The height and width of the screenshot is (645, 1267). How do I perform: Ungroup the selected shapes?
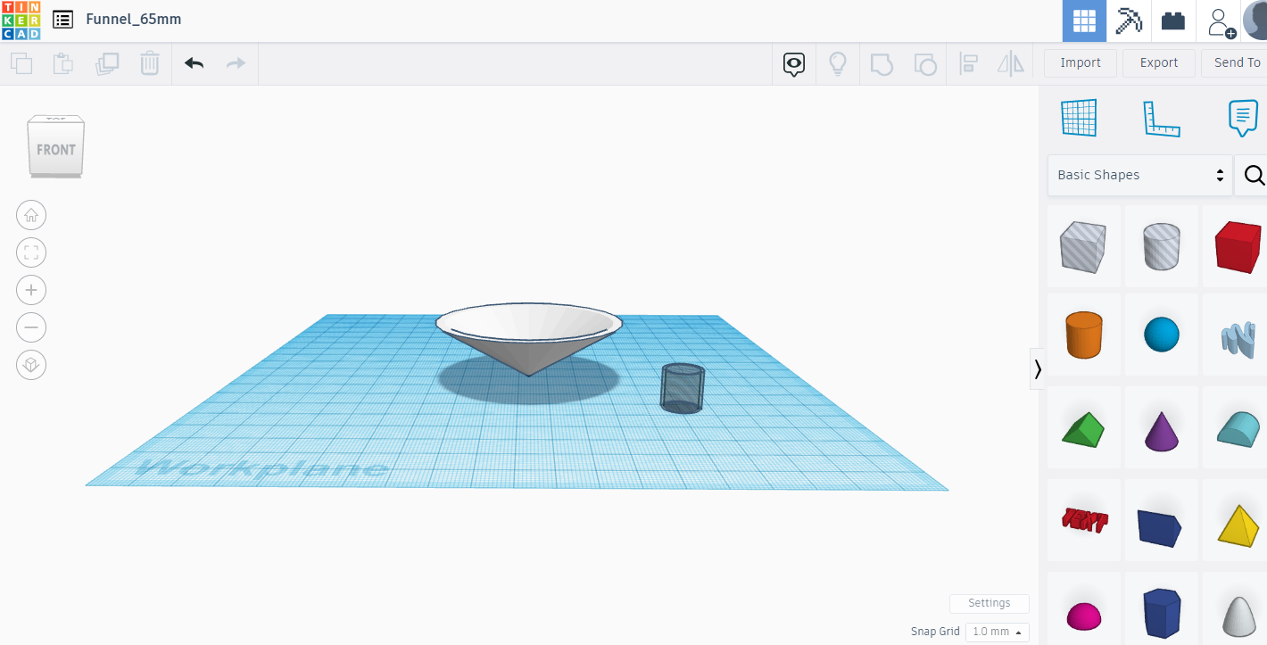(x=925, y=63)
